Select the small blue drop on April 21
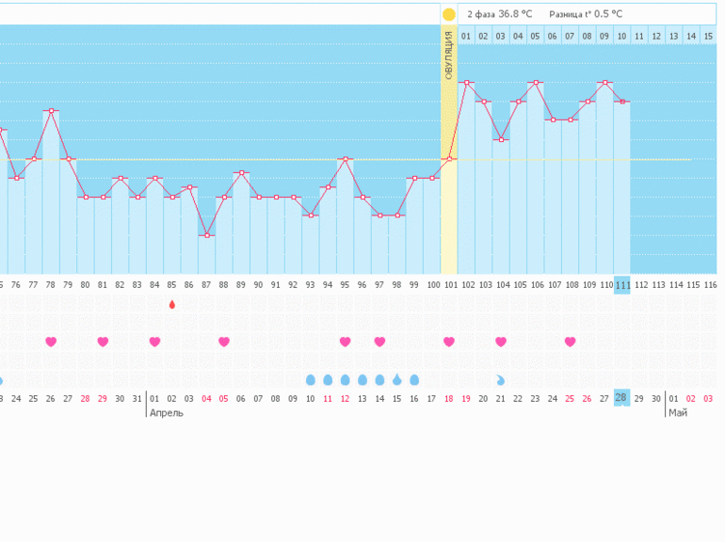725x542 pixels. click(501, 379)
